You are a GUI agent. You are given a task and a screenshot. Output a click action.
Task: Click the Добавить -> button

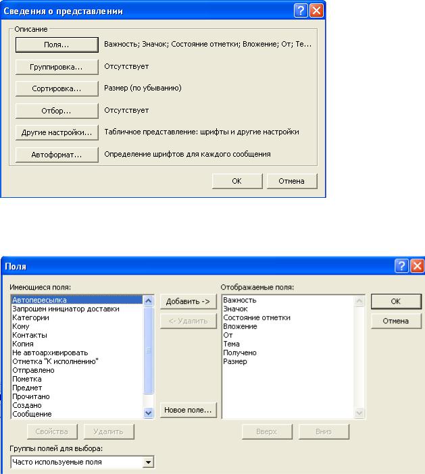click(x=188, y=301)
